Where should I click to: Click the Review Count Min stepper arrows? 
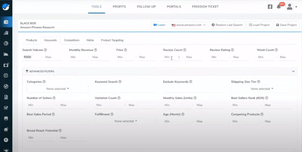point(179,57)
